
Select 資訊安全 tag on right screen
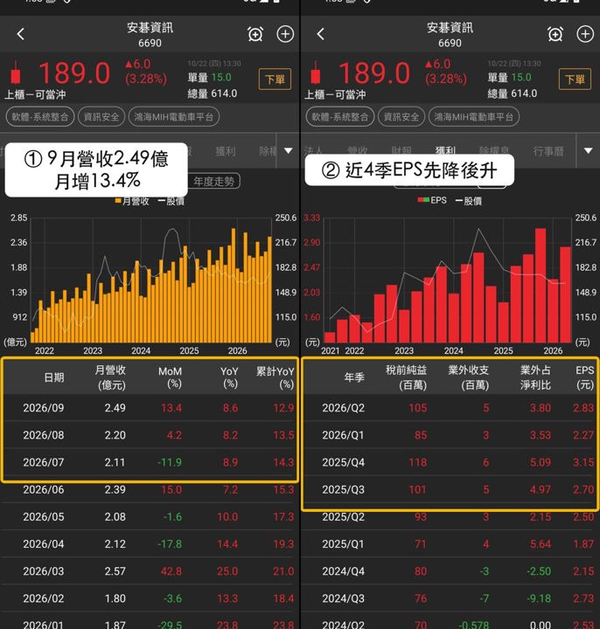401,117
